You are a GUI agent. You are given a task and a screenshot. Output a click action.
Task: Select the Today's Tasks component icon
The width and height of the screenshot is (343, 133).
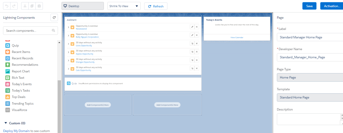click(8, 91)
